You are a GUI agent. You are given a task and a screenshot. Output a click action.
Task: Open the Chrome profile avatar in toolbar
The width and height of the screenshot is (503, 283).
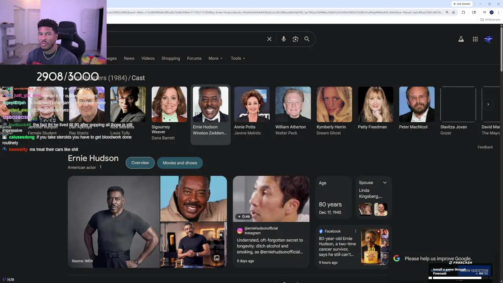(491, 12)
